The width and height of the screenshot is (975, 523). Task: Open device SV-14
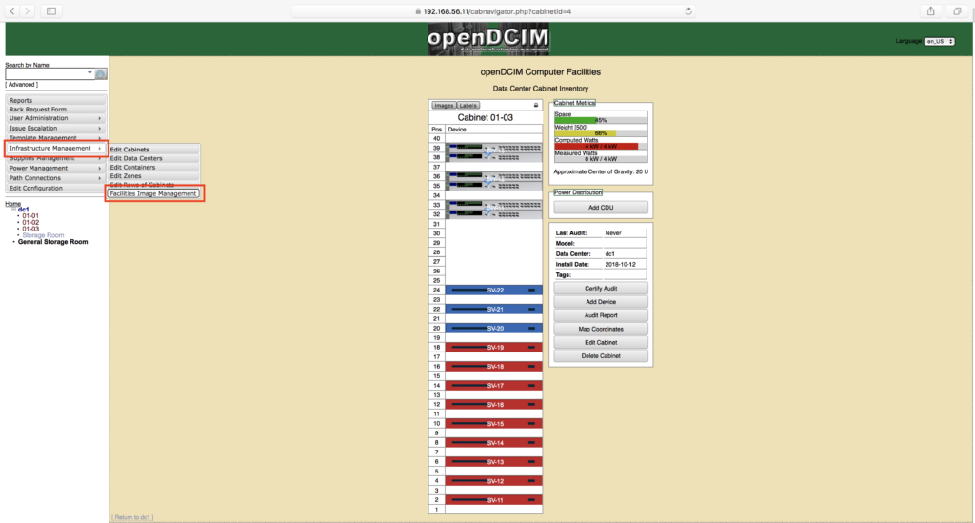point(494,443)
